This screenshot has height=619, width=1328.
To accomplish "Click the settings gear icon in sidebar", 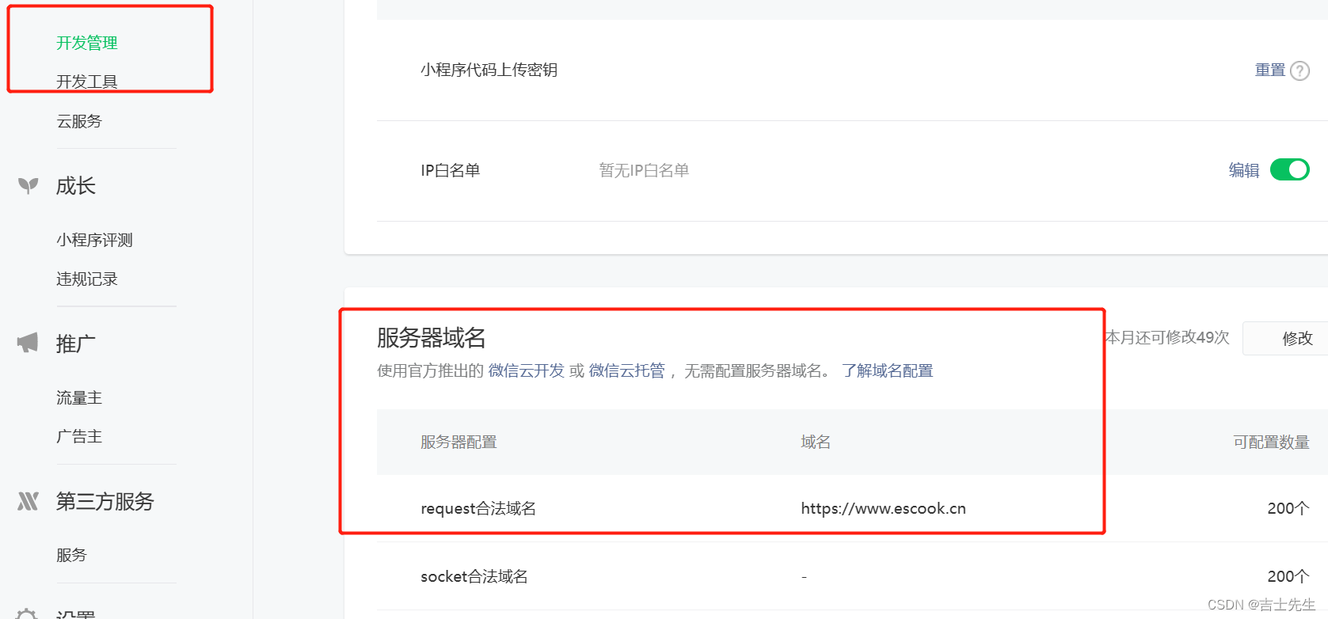I will tap(27, 614).
